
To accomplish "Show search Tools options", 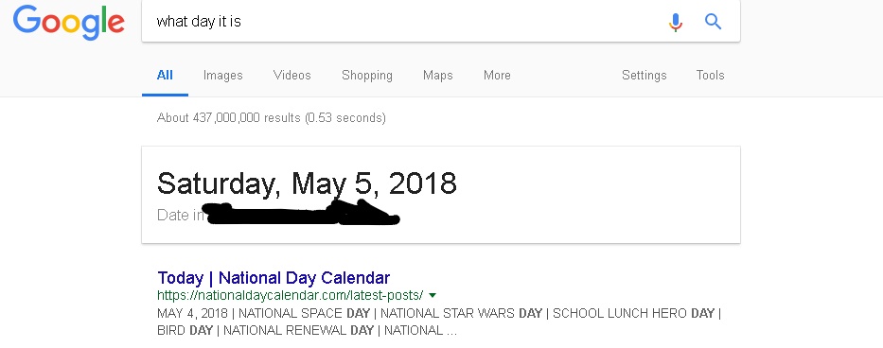I will click(710, 75).
